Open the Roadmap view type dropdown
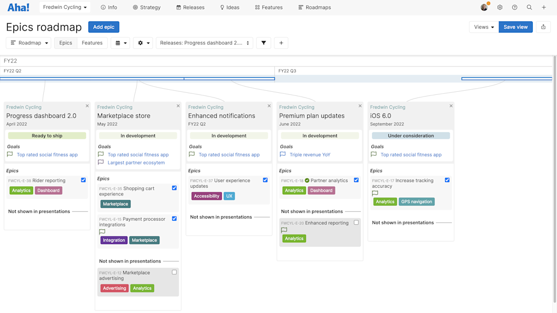 (28, 43)
